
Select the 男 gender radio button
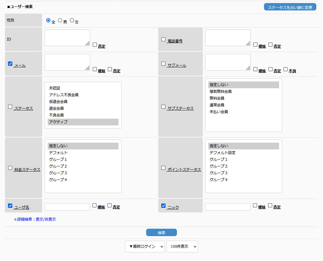click(x=60, y=21)
